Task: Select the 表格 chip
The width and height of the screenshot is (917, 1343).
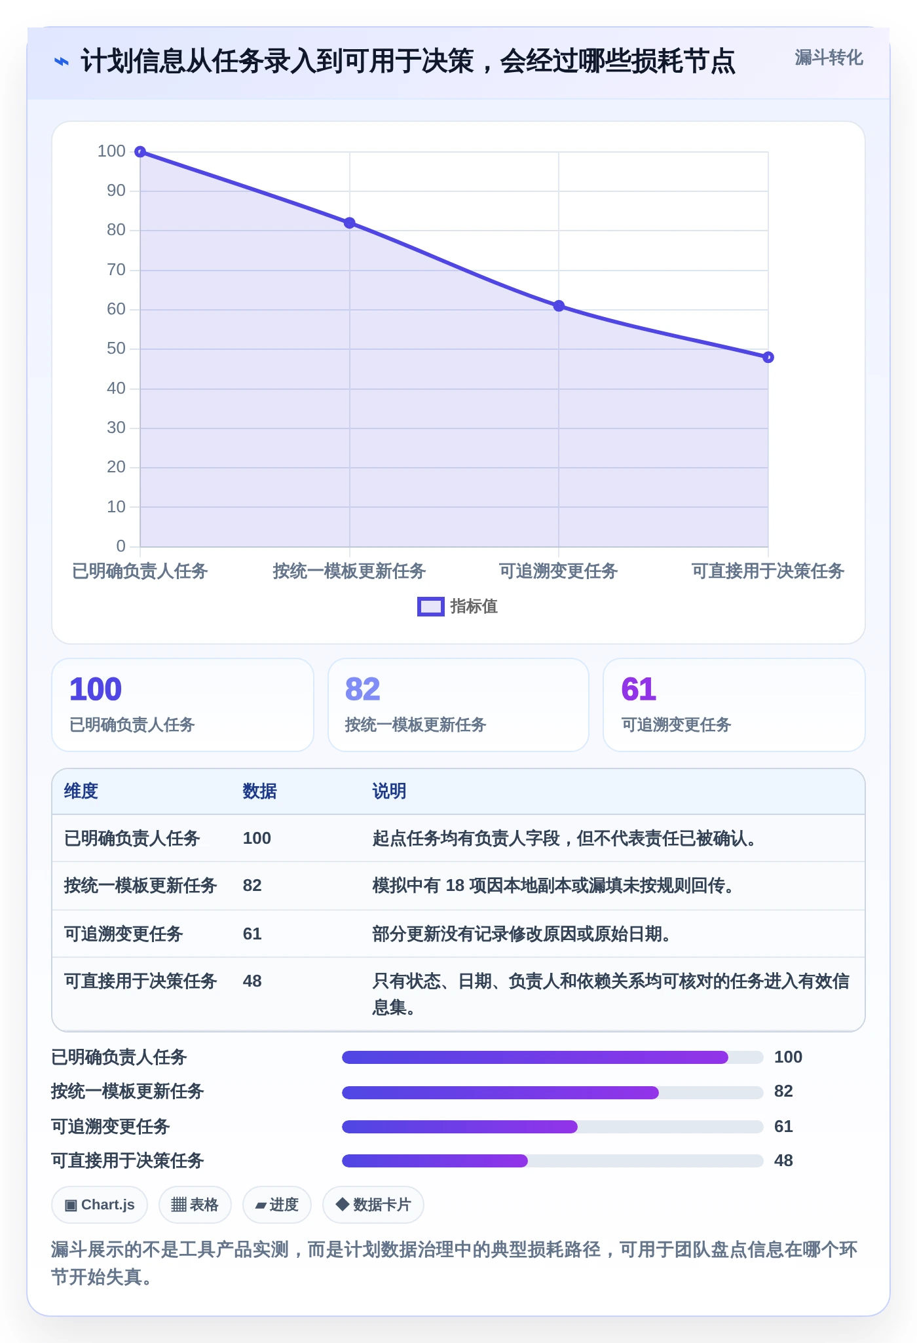Action: [x=195, y=1205]
